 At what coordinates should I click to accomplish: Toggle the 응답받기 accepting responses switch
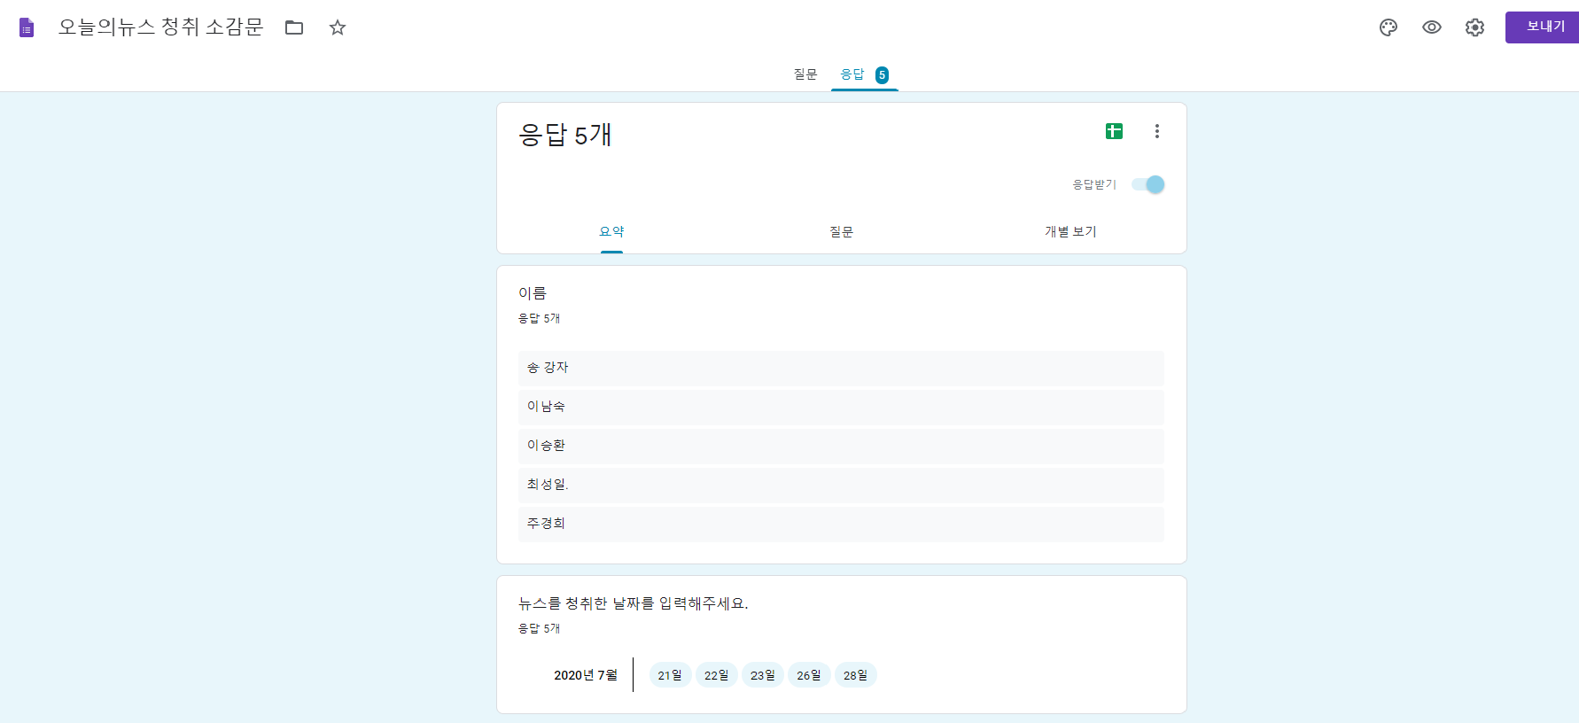pos(1148,184)
